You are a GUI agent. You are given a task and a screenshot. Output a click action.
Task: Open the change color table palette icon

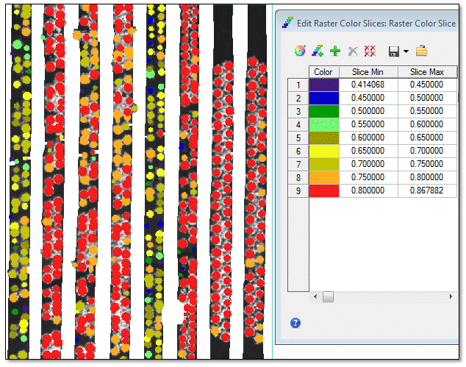pyautogui.click(x=300, y=51)
